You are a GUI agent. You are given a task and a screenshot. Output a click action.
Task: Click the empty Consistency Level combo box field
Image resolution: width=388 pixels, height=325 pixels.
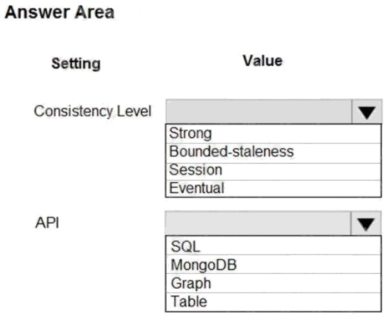259,112
